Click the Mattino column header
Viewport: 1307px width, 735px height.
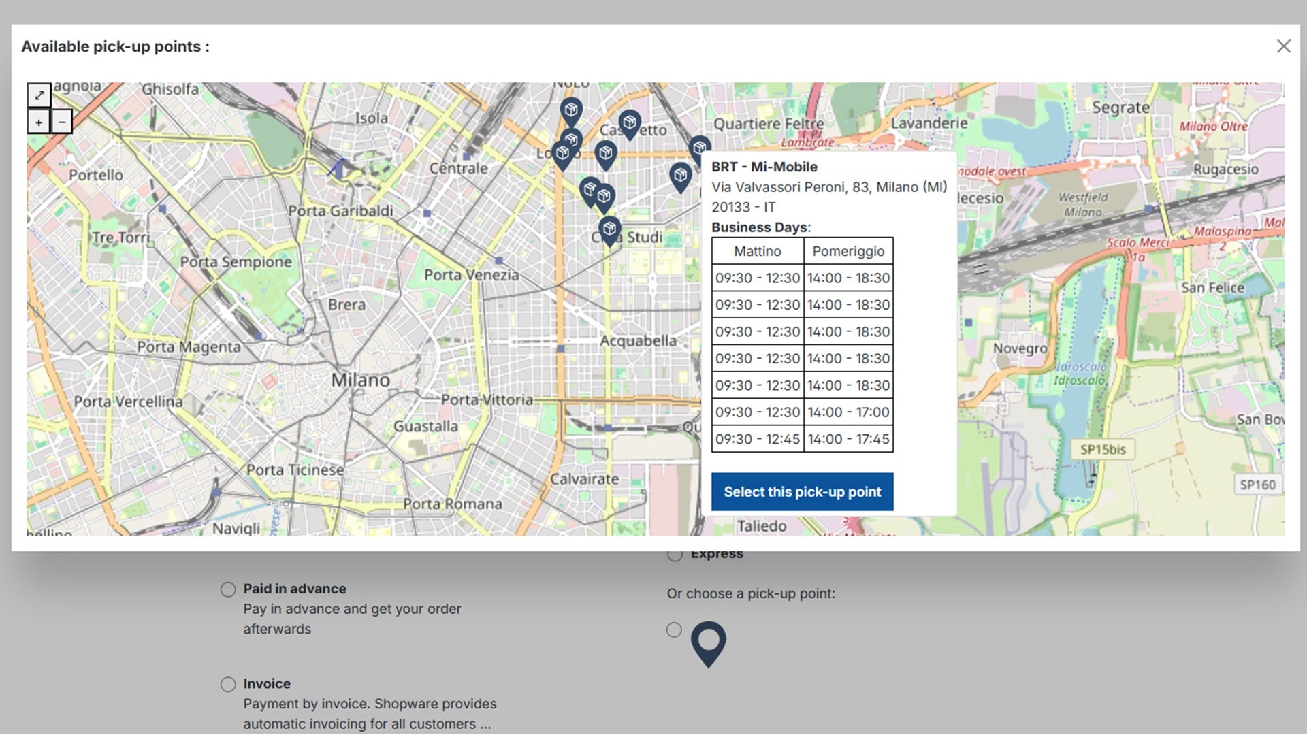tap(757, 251)
